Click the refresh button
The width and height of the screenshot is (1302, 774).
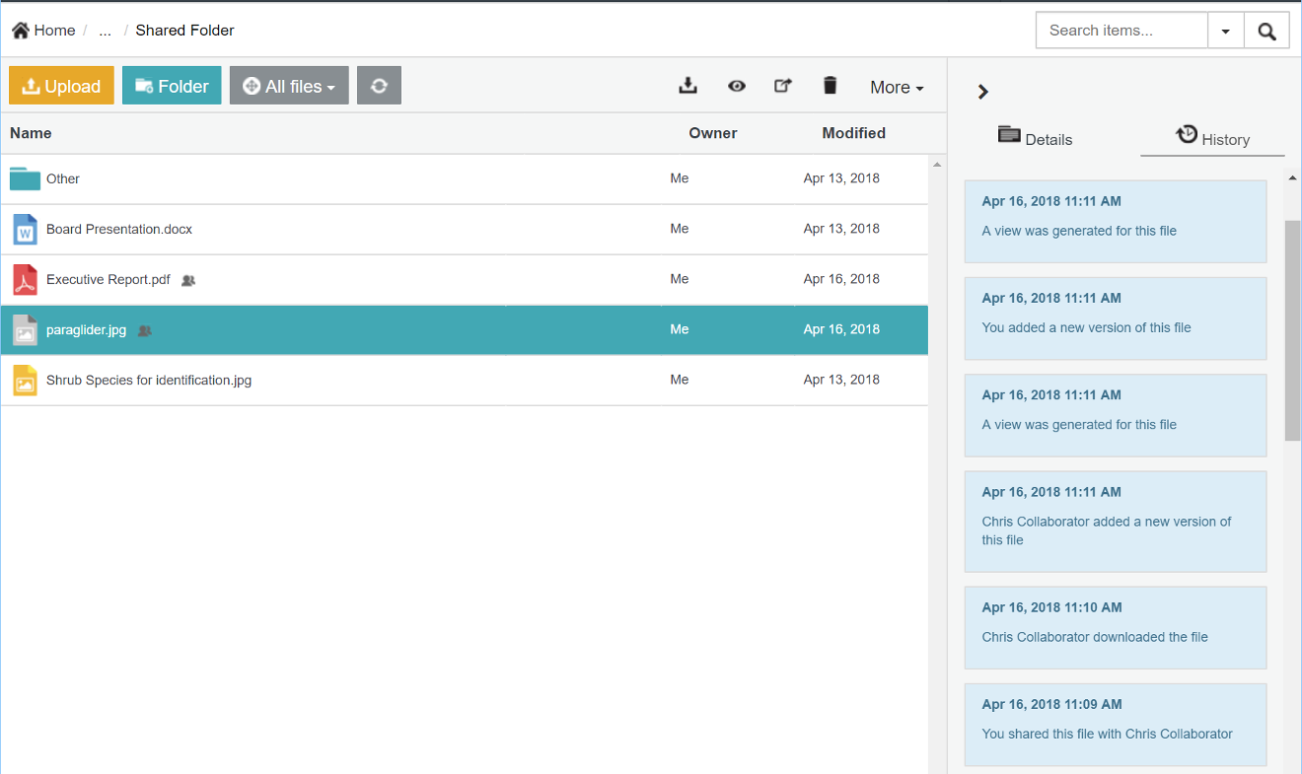[379, 86]
